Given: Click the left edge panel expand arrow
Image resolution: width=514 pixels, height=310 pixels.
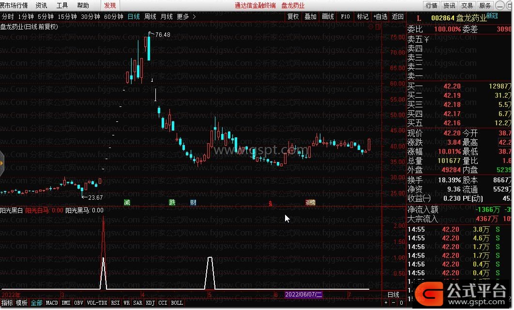Looking at the screenshot, I should pyautogui.click(x=1, y=163).
